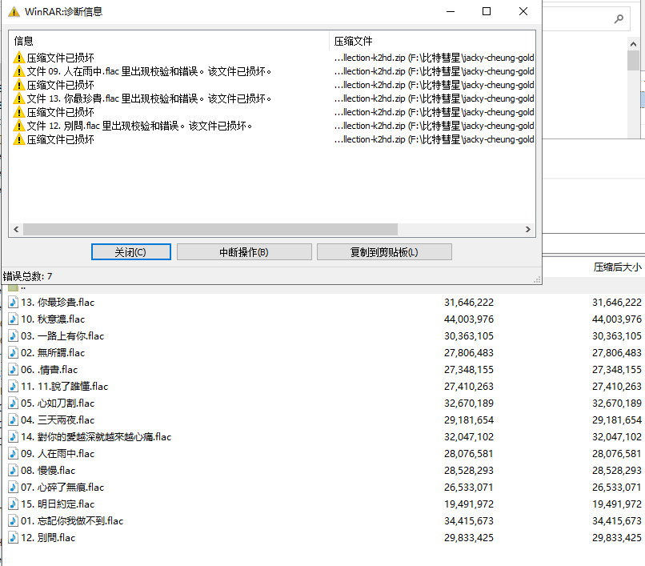The image size is (645, 566).
Task: Select file name 12. 別問.flac in list
Action: 48,538
